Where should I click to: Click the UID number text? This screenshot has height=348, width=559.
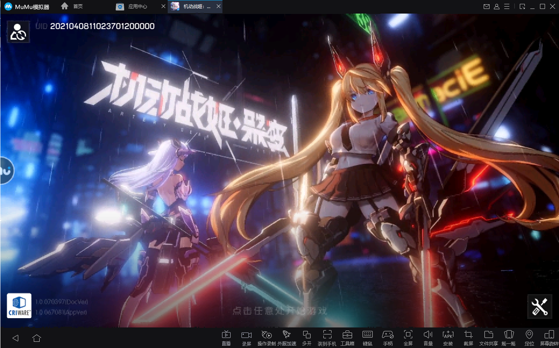[x=102, y=26]
